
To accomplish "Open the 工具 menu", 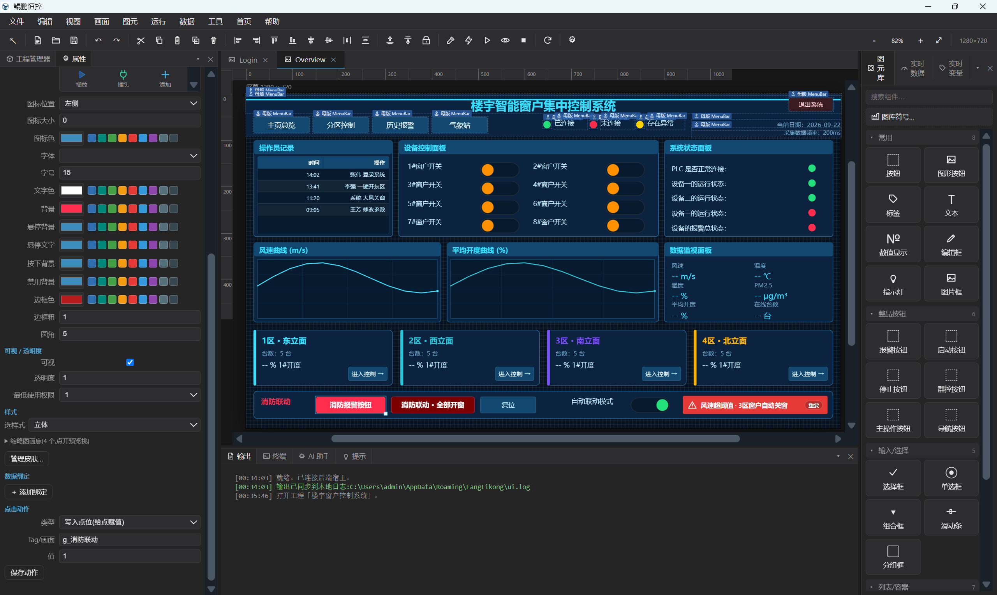I will (x=215, y=22).
